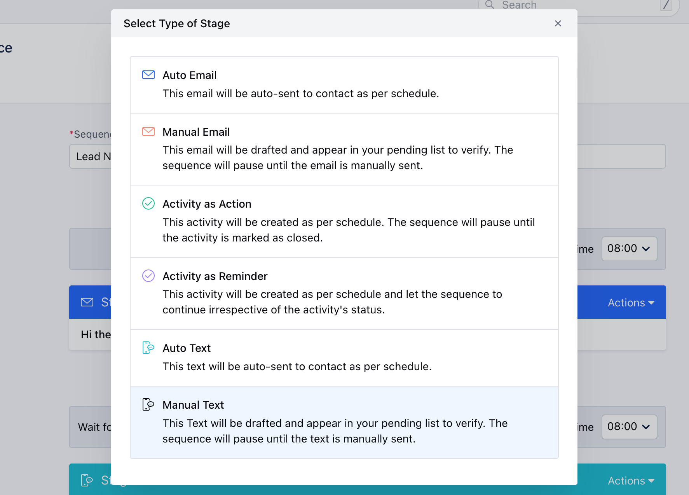This screenshot has height=495, width=689.
Task: Click the Manual Text phone message icon
Action: pyautogui.click(x=148, y=404)
